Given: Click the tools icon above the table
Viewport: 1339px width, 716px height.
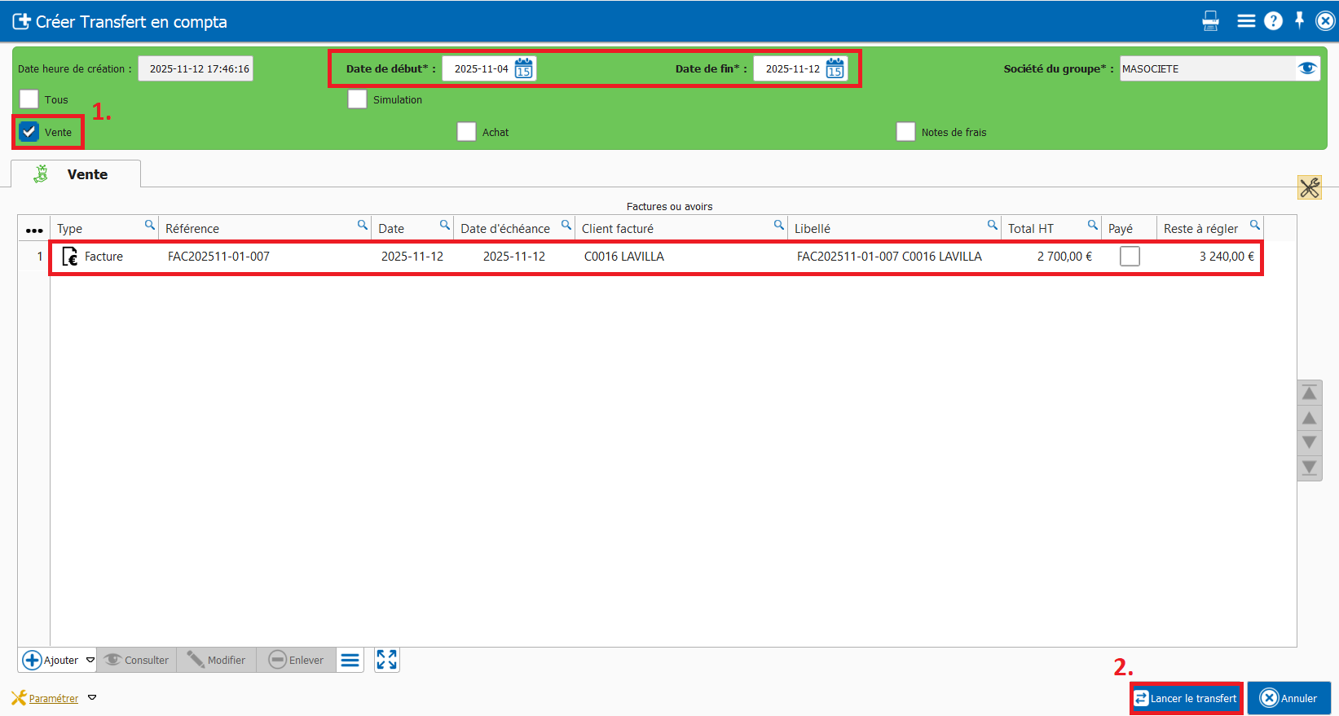Looking at the screenshot, I should click(1309, 188).
